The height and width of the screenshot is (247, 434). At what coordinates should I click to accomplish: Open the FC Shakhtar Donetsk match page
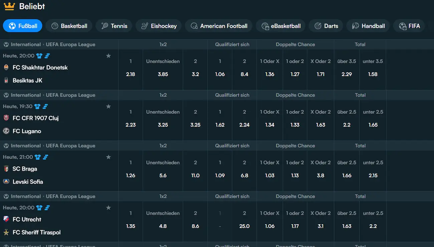40,67
